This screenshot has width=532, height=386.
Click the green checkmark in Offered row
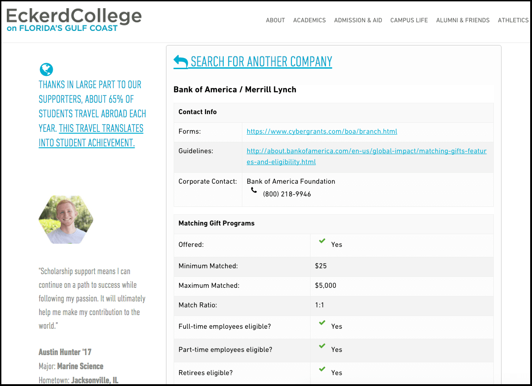click(x=322, y=241)
